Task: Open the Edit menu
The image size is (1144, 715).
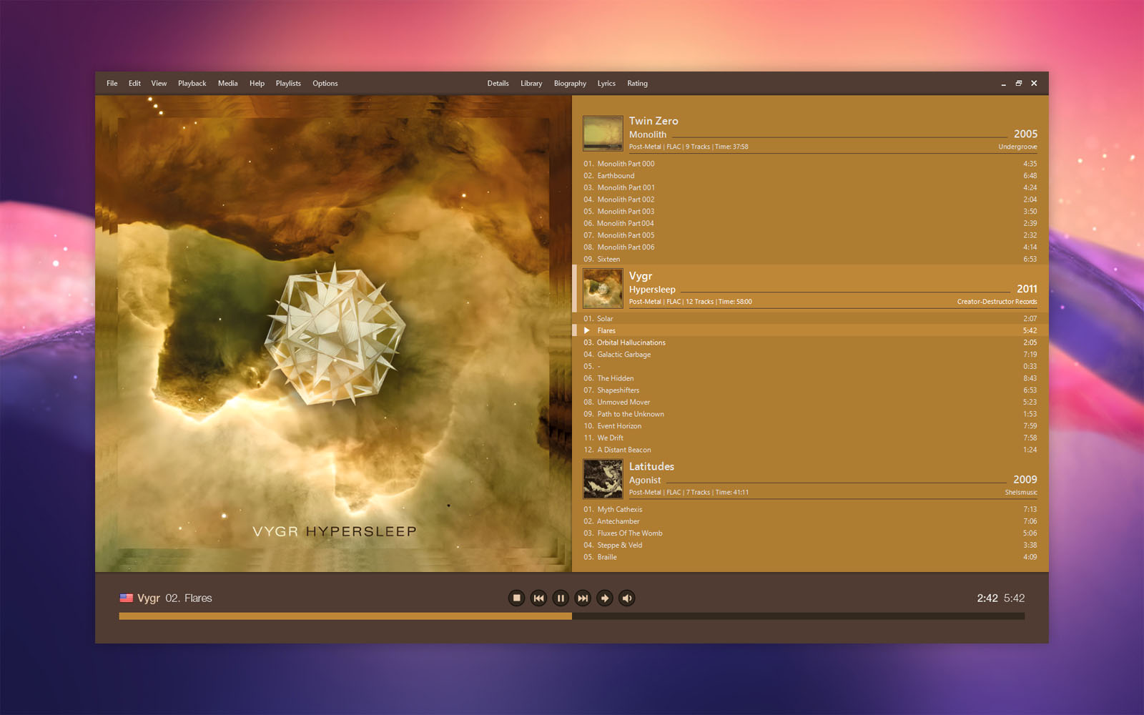Action: pos(134,83)
